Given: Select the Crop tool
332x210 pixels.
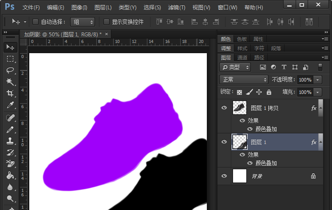Looking at the screenshot, I should (10, 93).
